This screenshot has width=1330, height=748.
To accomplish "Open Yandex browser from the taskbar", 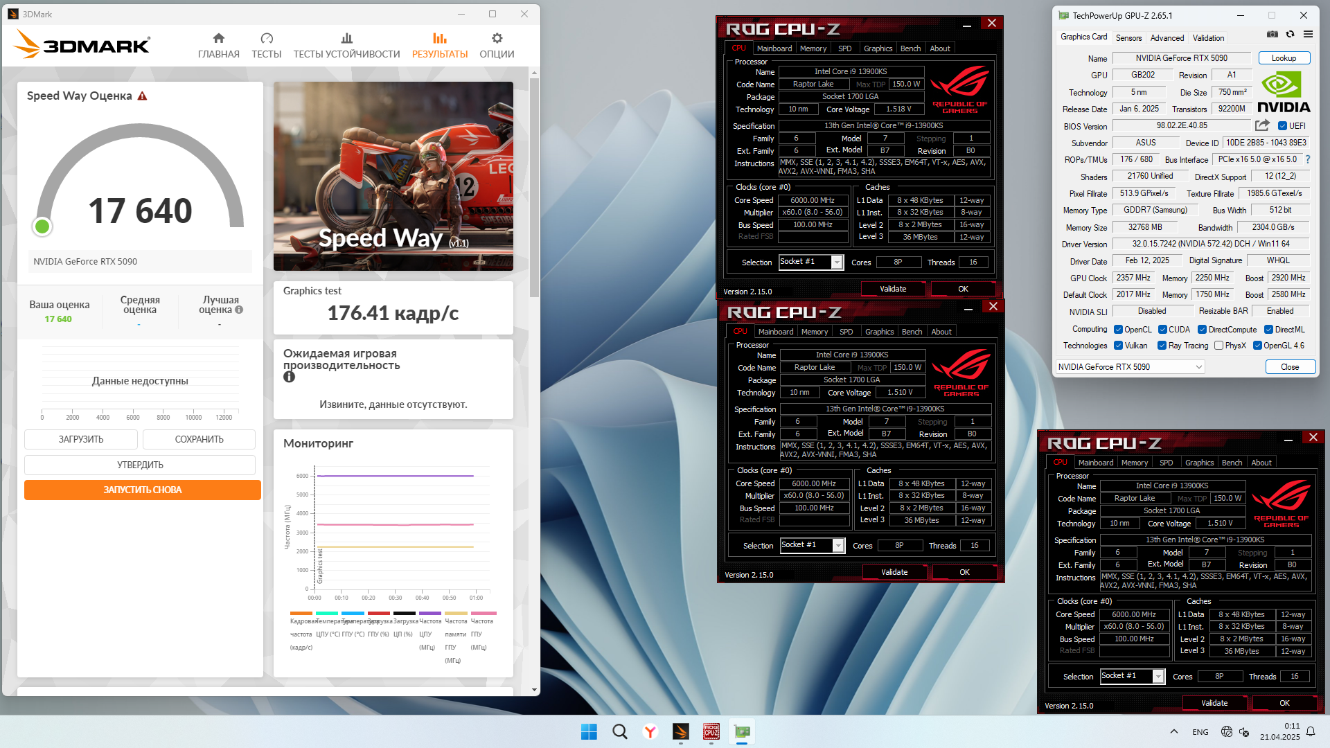I will click(x=650, y=731).
